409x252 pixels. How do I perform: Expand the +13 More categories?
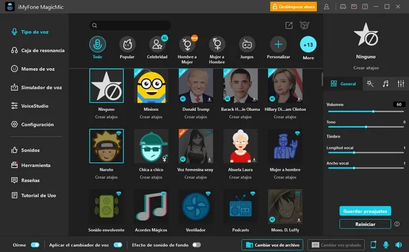point(309,48)
